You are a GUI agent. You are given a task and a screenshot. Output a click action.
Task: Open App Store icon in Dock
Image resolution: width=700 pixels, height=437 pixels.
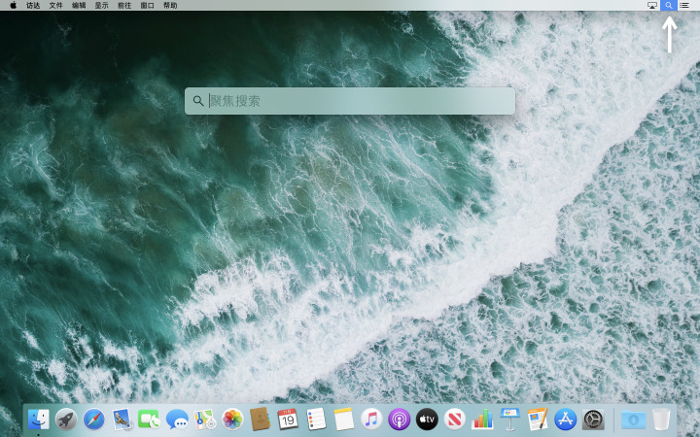565,420
